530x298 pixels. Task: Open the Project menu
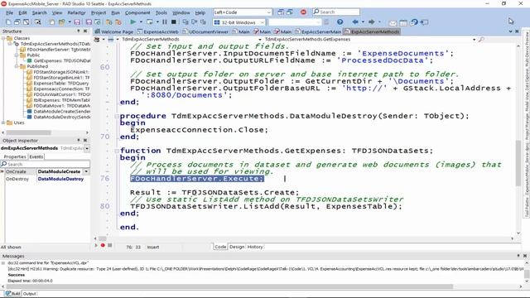(x=99, y=12)
